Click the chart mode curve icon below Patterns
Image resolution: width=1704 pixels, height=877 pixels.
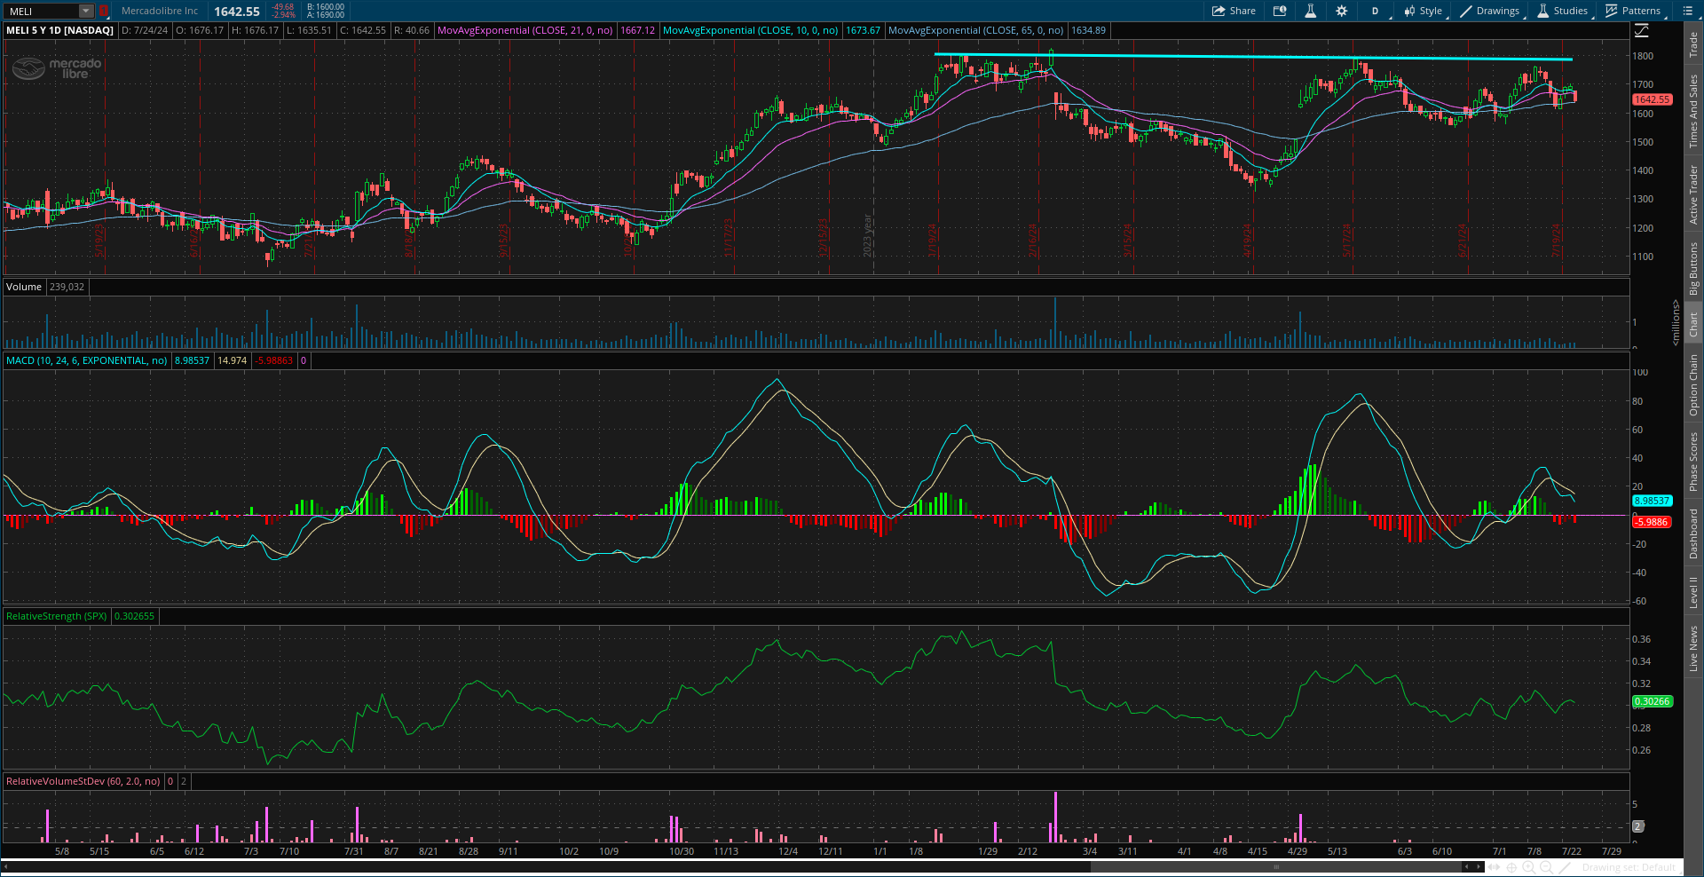[1641, 30]
